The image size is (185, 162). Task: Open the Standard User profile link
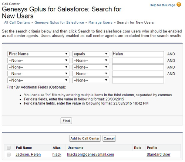click(158, 155)
